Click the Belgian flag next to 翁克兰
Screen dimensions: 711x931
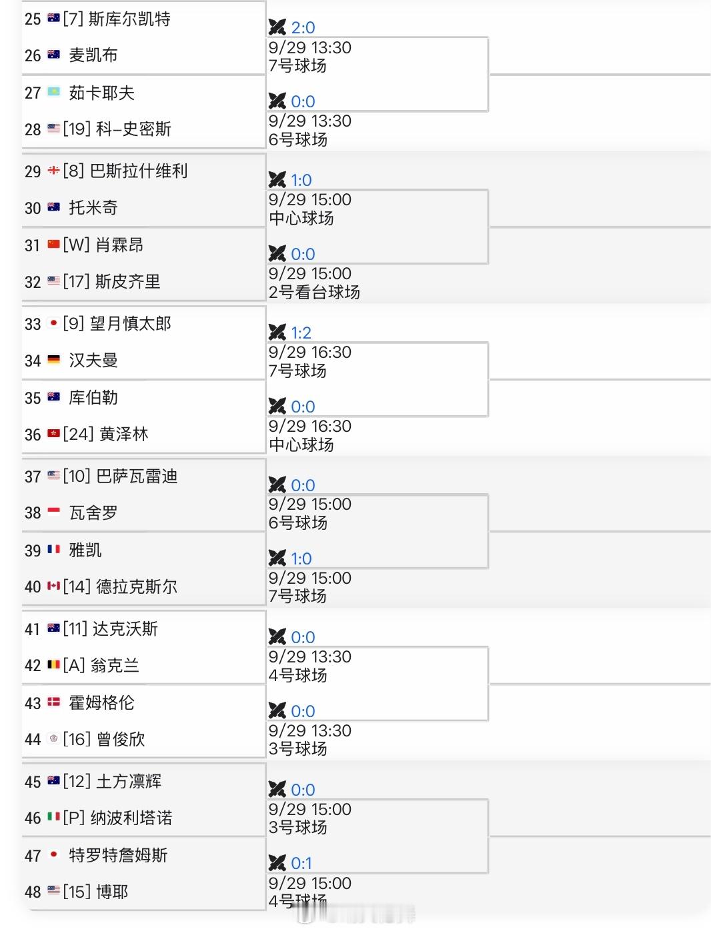click(x=54, y=664)
